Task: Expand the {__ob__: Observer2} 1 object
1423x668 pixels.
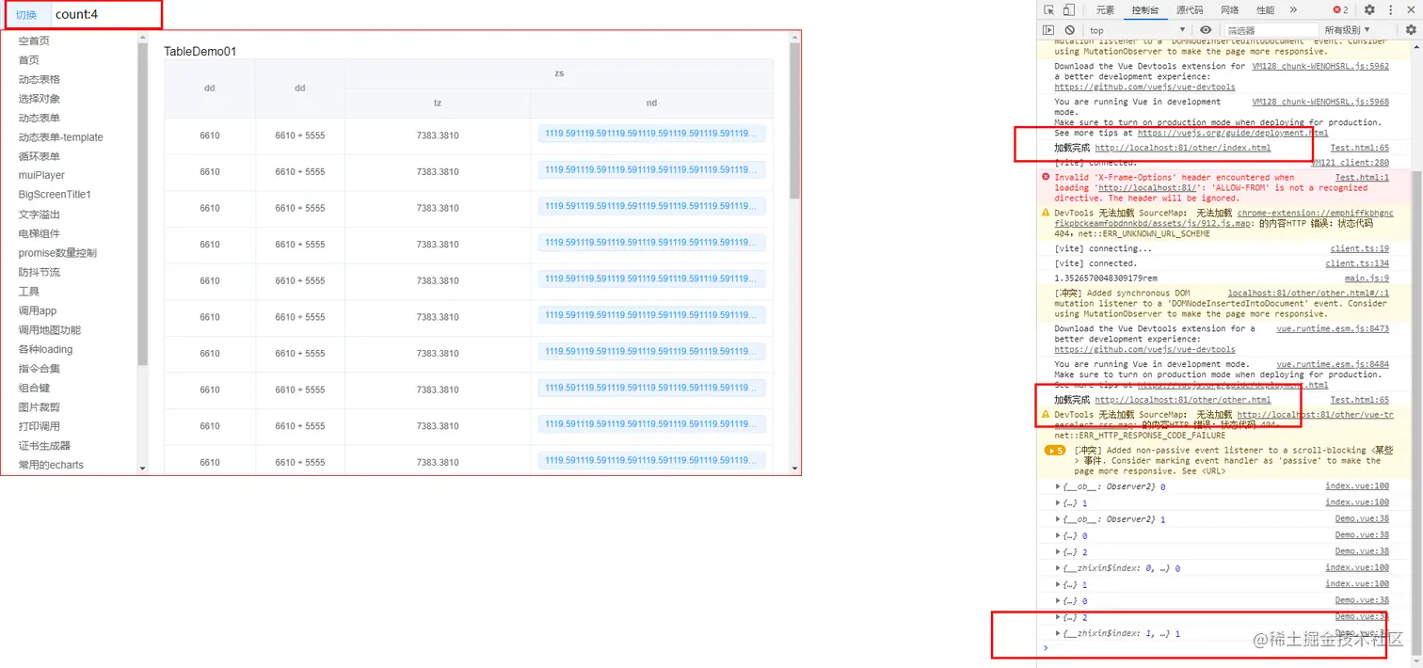Action: (x=1058, y=519)
